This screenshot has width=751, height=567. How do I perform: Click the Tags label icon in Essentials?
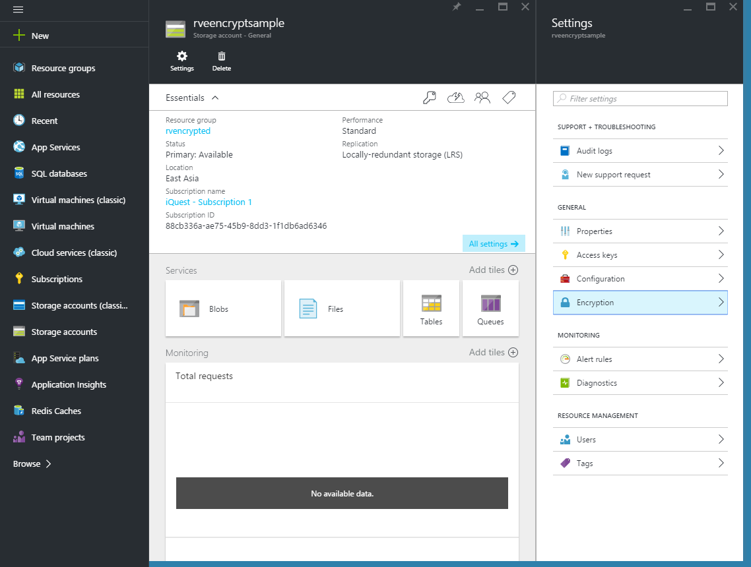click(x=508, y=97)
